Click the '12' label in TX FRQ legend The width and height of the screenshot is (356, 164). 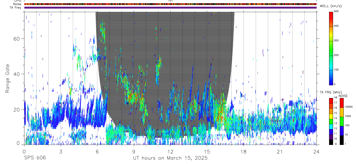[x=335, y=128]
